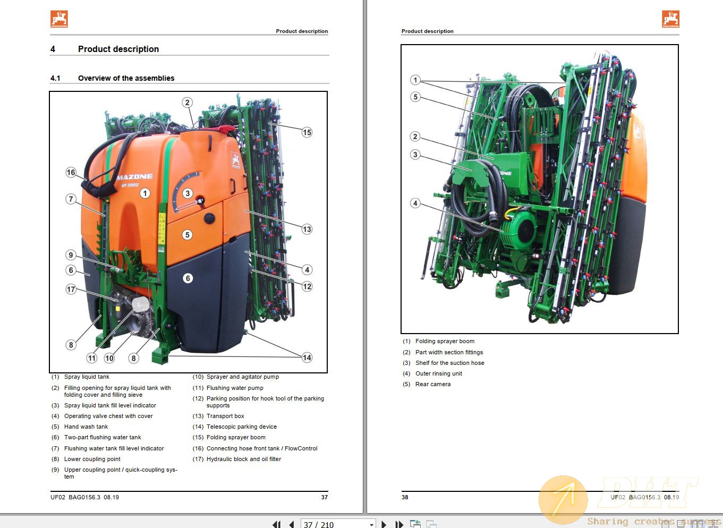Click legend entry "Outer rinsing unit"

(439, 373)
